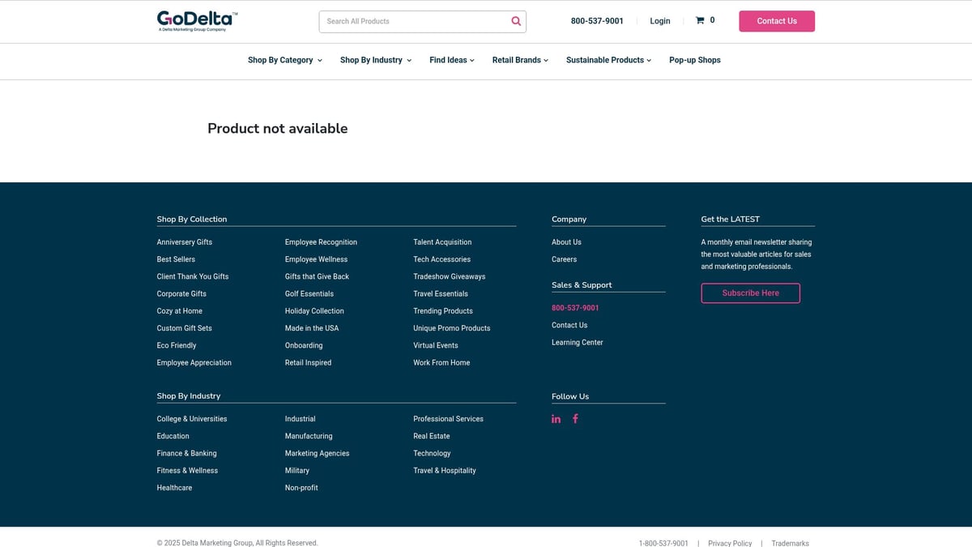
Task: Click the Learning Center link
Action: point(577,343)
